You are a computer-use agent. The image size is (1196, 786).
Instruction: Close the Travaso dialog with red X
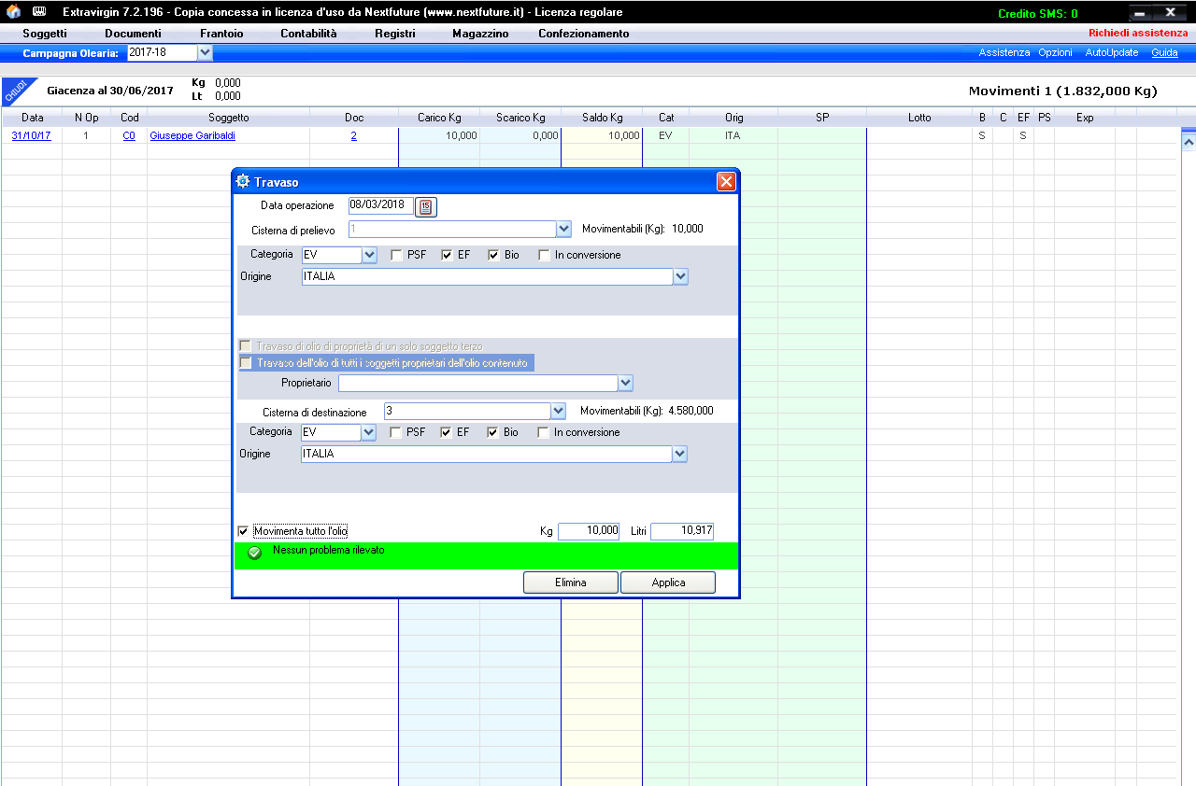click(726, 182)
